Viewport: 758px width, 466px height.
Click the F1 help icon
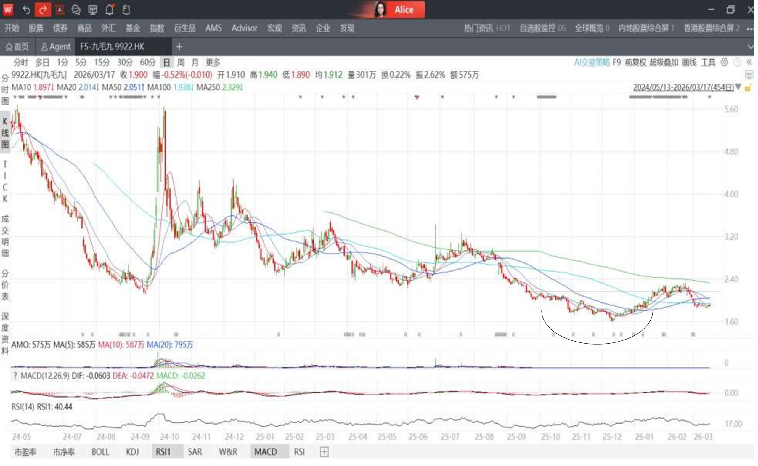[126, 10]
